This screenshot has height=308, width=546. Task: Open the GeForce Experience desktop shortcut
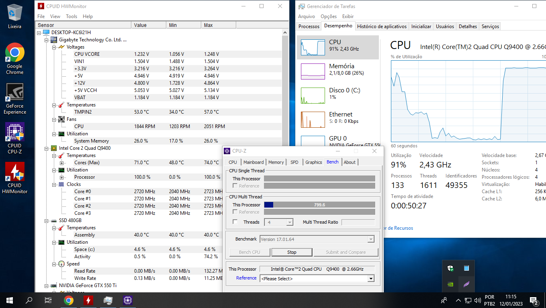point(15,99)
